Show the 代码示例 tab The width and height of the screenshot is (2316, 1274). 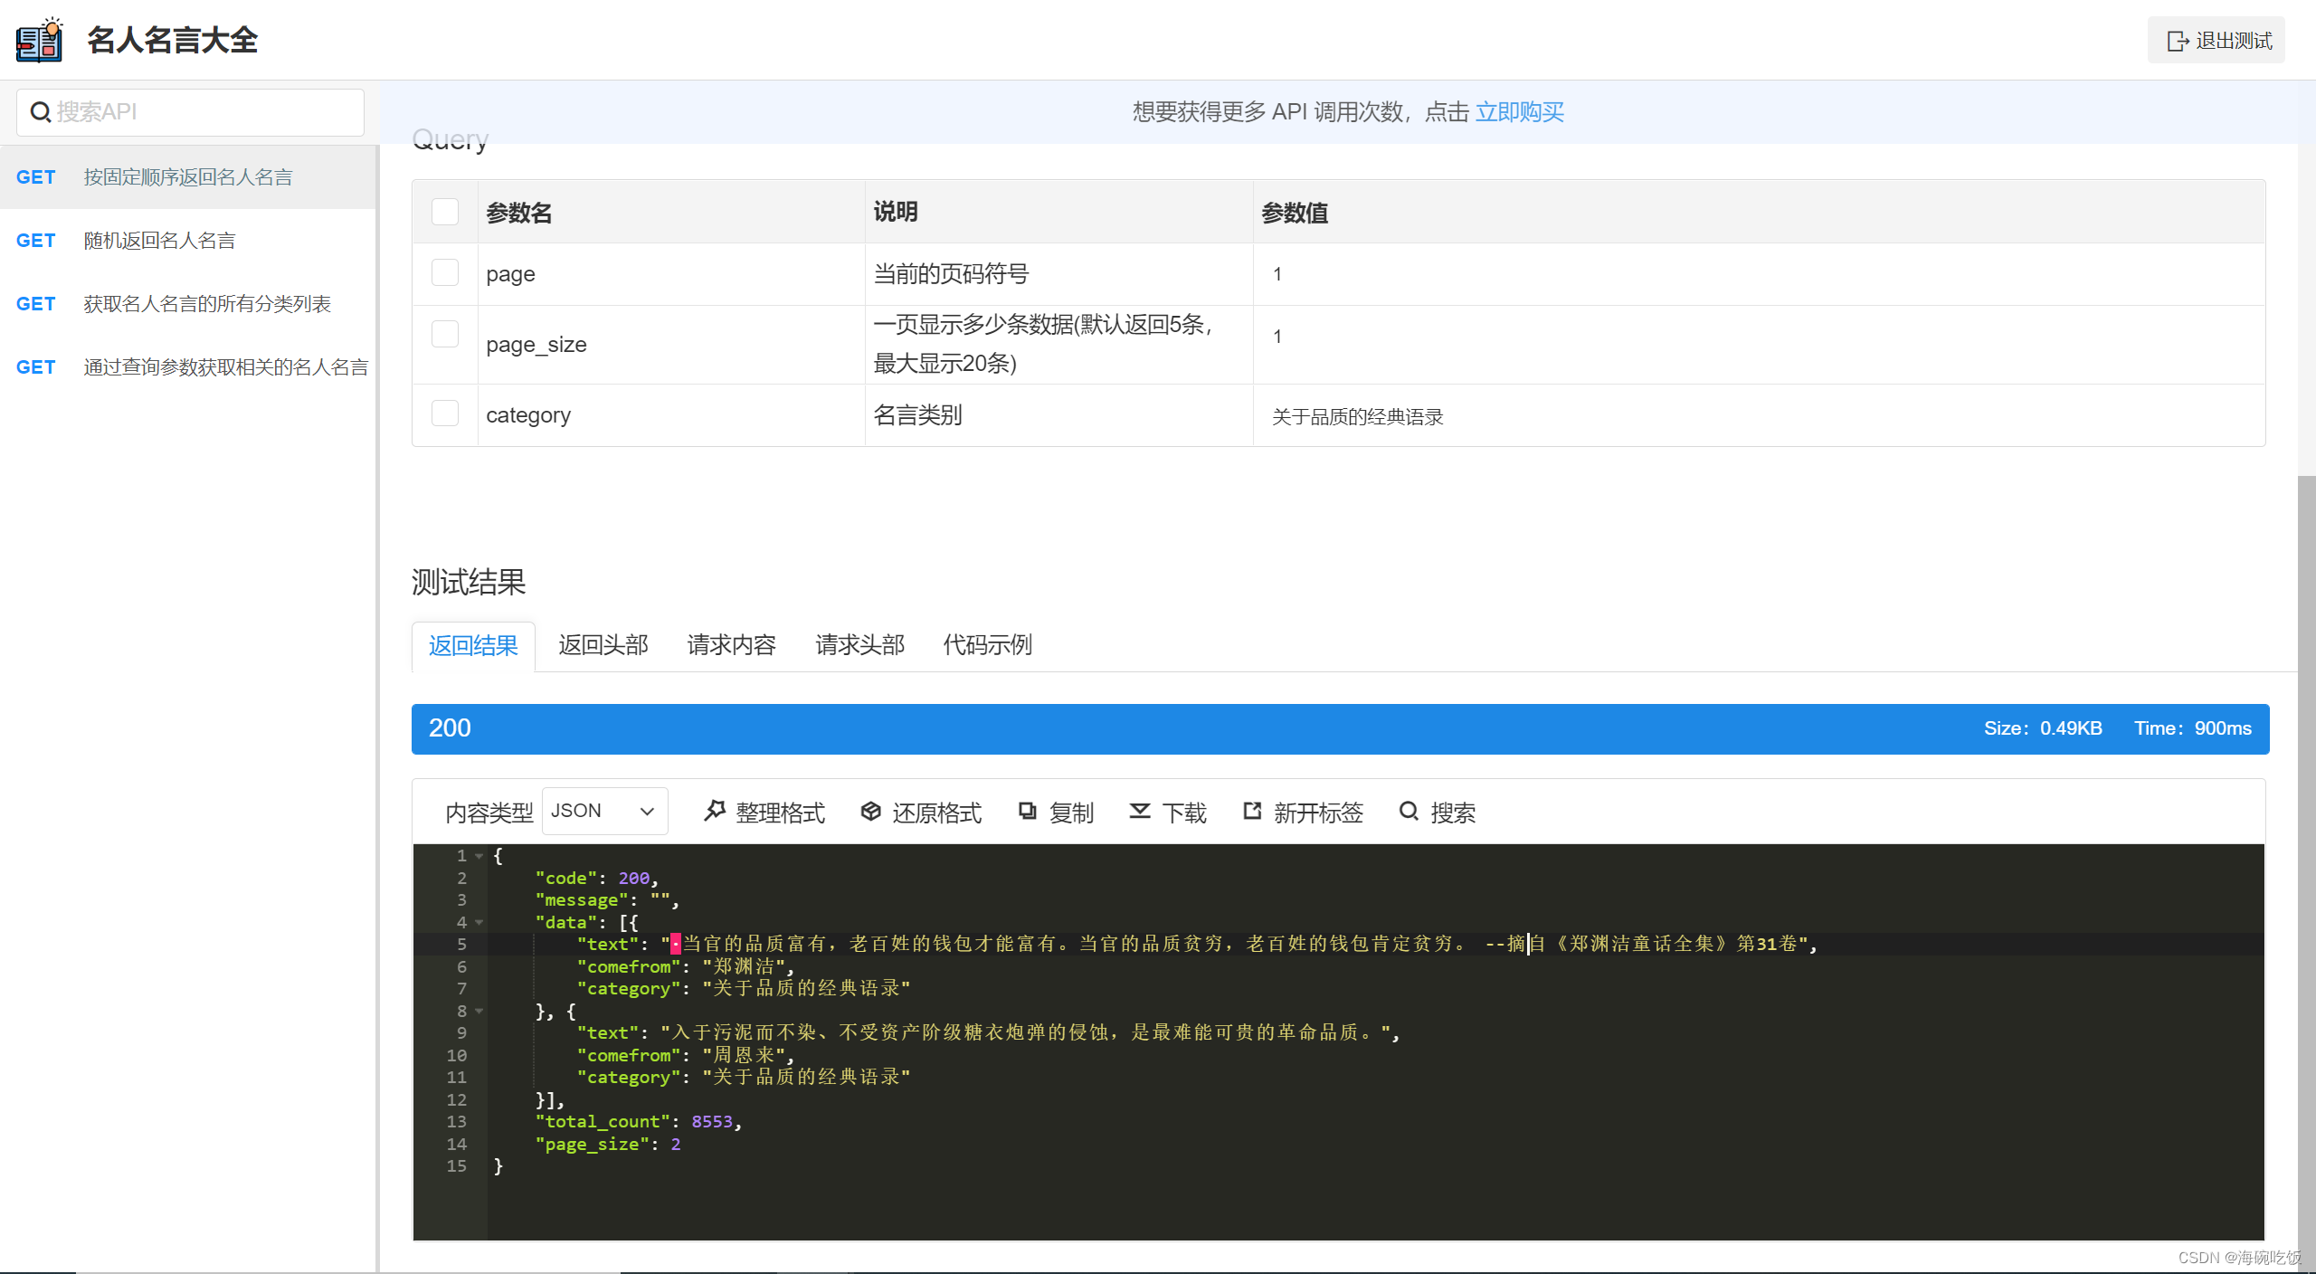(x=987, y=645)
